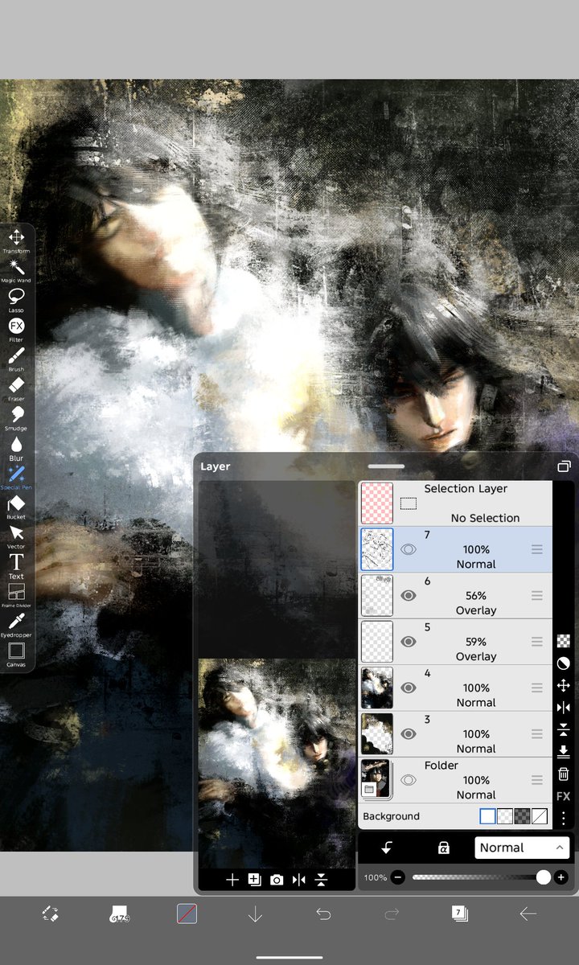The height and width of the screenshot is (965, 579).
Task: Click the reorder handle of layer 4
Action: (x=536, y=688)
